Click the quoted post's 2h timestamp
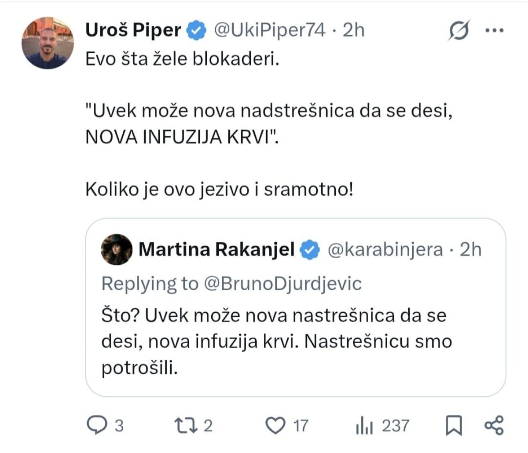This screenshot has width=528, height=453. [470, 249]
